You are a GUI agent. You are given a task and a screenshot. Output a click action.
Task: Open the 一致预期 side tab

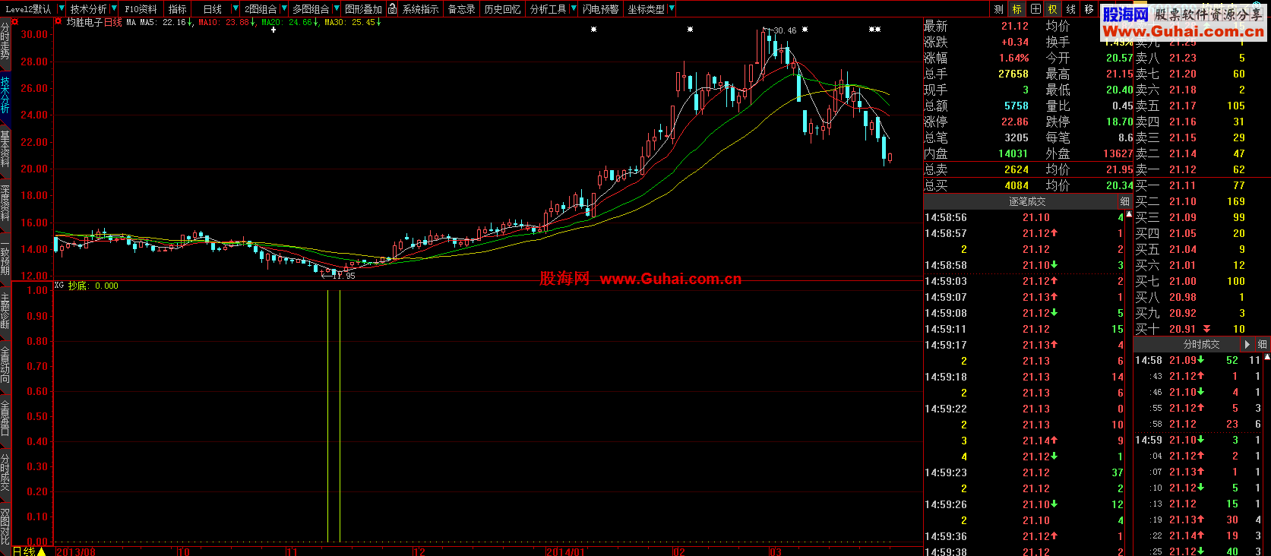pos(5,257)
